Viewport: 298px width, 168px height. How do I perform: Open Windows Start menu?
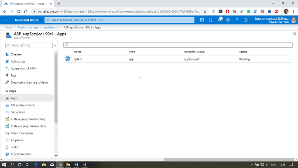click(x=4, y=164)
